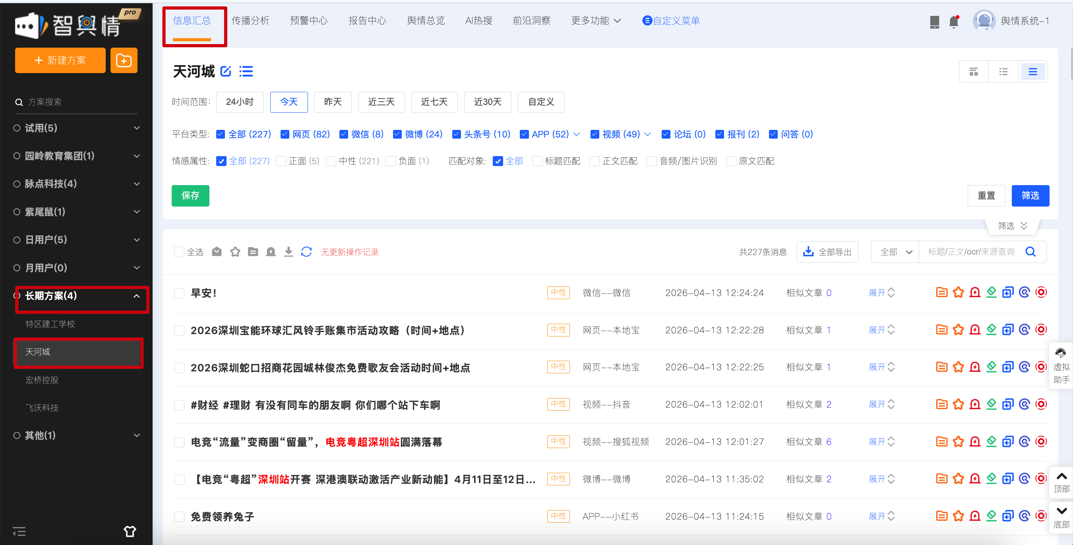Screen dimensions: 1073x545
Task: Click the material folder icon in 早安! row
Action: click(941, 292)
